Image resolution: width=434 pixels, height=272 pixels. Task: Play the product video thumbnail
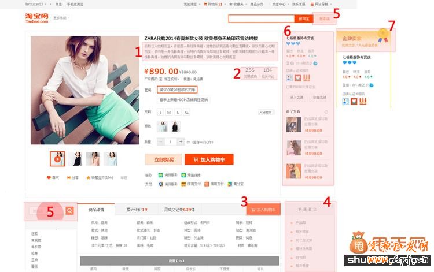(58, 158)
